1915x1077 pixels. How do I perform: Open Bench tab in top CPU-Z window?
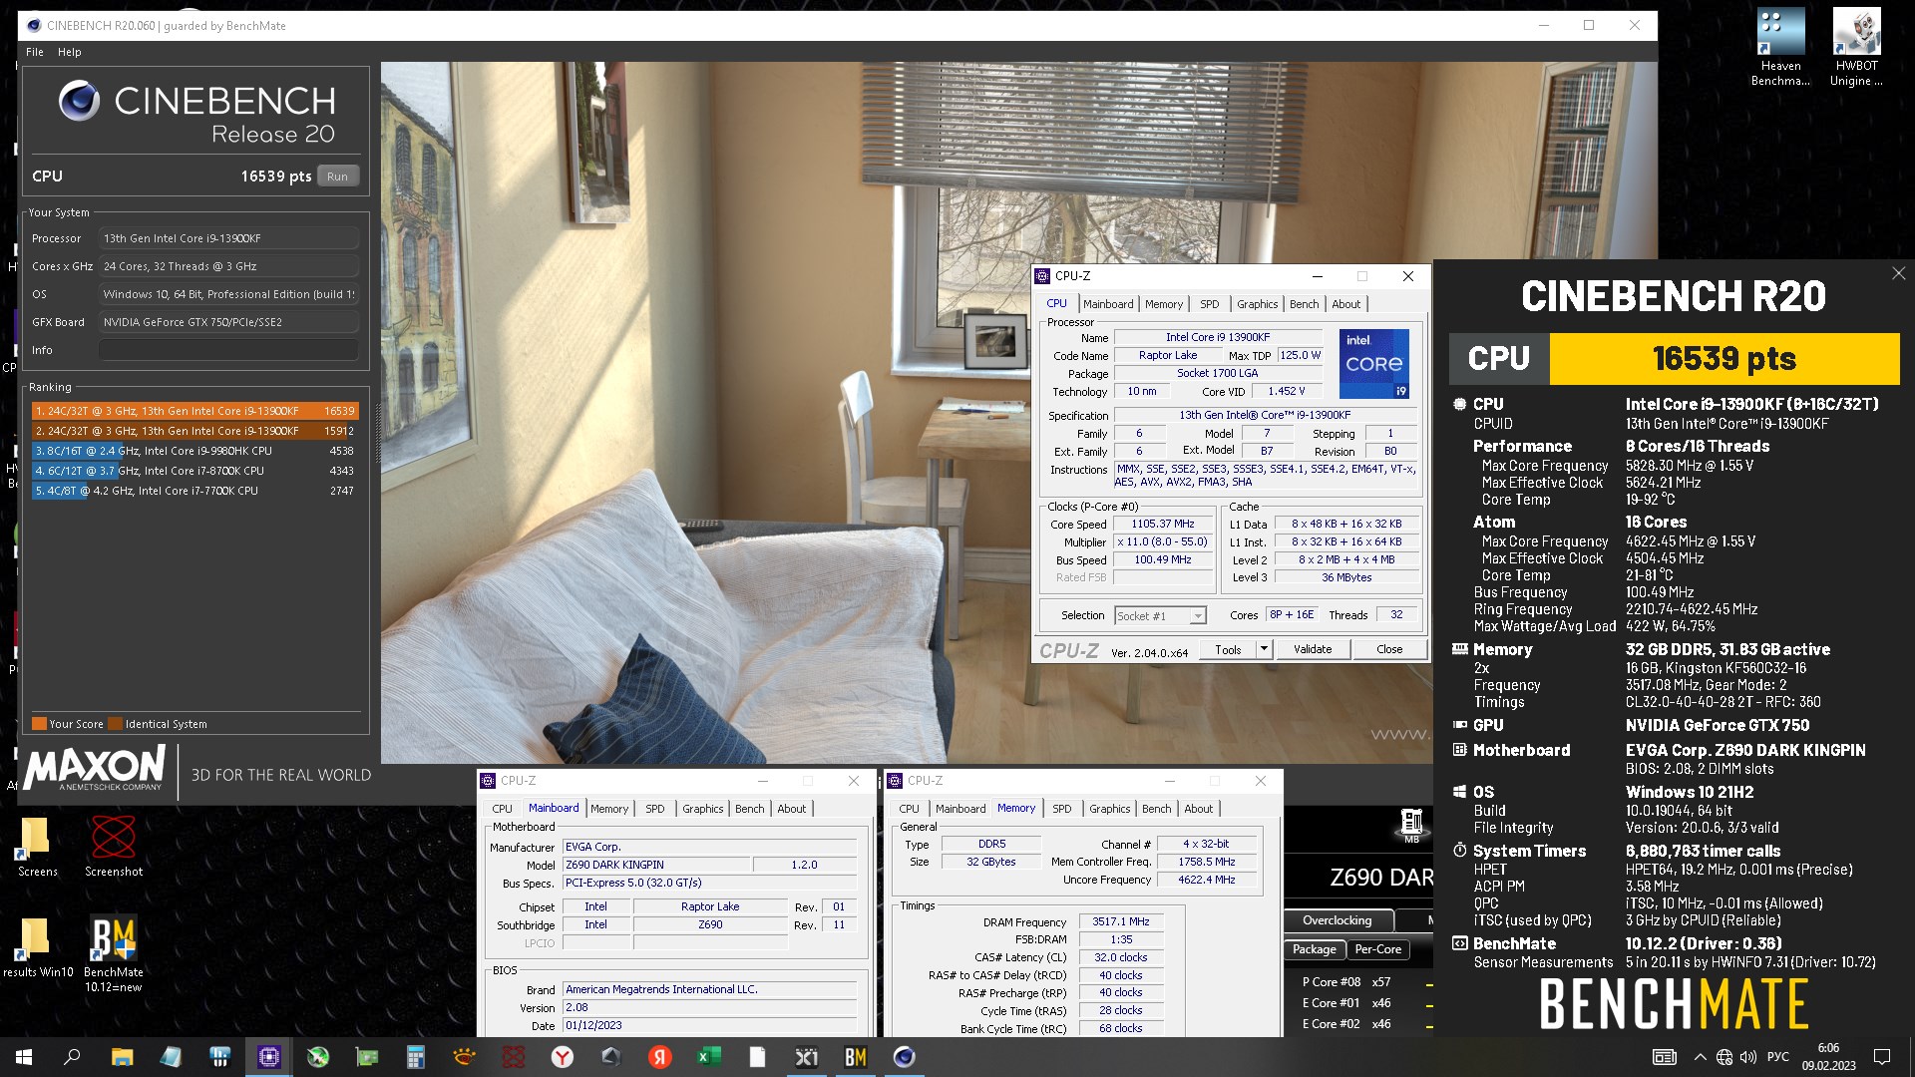pos(1304,304)
